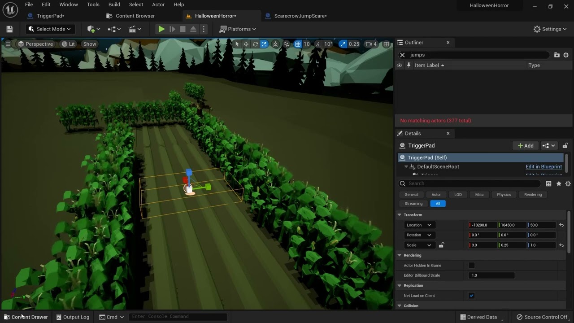Open the Window menu
Image resolution: width=574 pixels, height=323 pixels.
click(69, 4)
